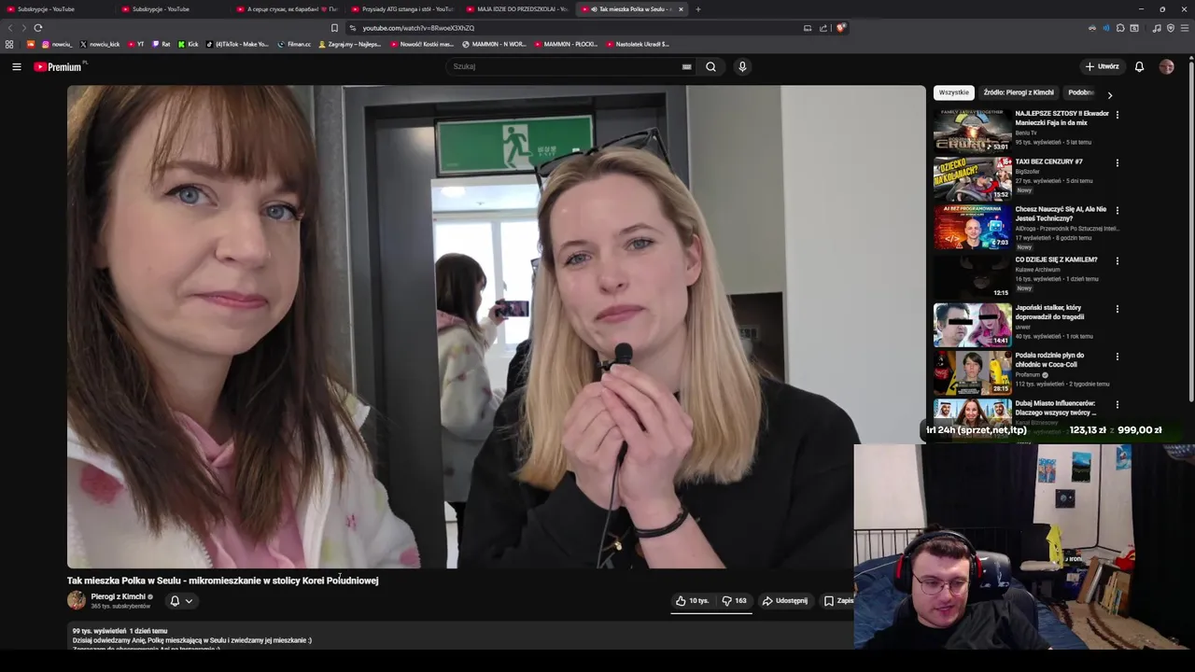1195x672 pixels.
Task: Select the Wszystkie filter chip
Action: [x=954, y=92]
